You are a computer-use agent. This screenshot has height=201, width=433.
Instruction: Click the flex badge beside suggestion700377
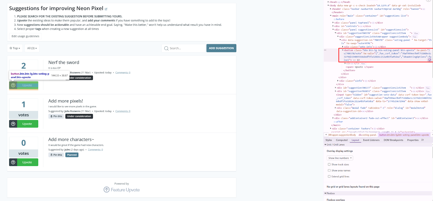point(428,88)
